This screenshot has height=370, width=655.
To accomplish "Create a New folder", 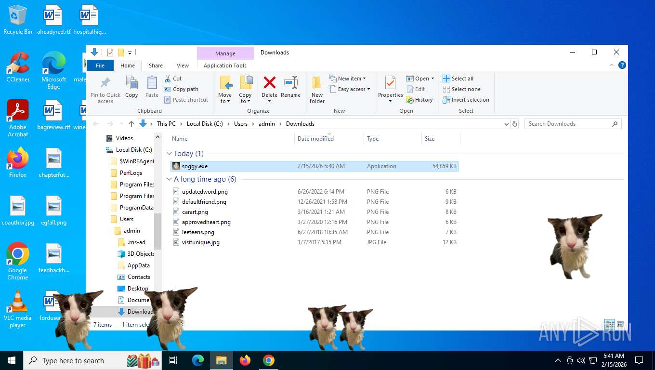I will pos(317,90).
